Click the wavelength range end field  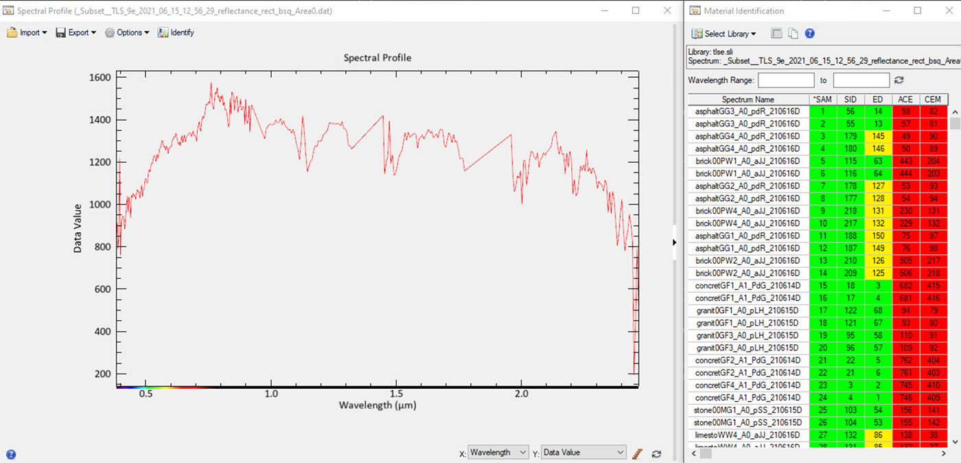(x=861, y=80)
